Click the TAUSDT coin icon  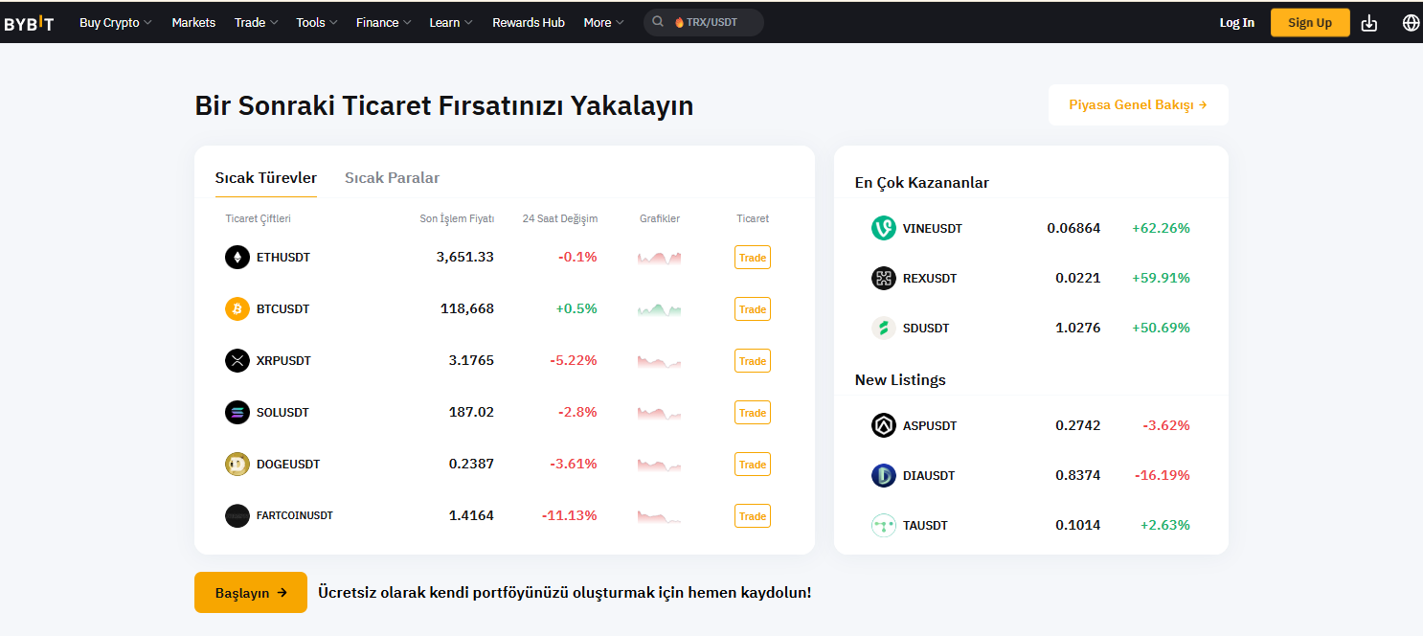coord(883,525)
